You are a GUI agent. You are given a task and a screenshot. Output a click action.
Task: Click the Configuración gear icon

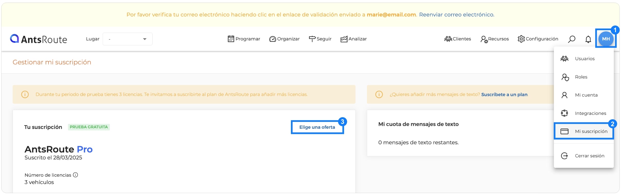point(521,39)
